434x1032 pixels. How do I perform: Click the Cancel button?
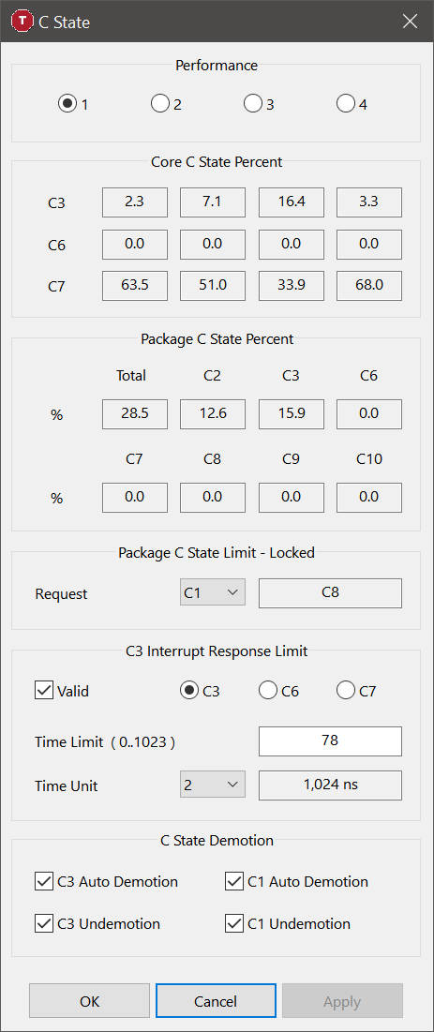pyautogui.click(x=216, y=1001)
